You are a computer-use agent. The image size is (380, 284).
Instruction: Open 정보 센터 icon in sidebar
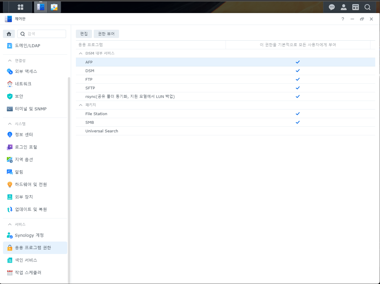pyautogui.click(x=10, y=135)
